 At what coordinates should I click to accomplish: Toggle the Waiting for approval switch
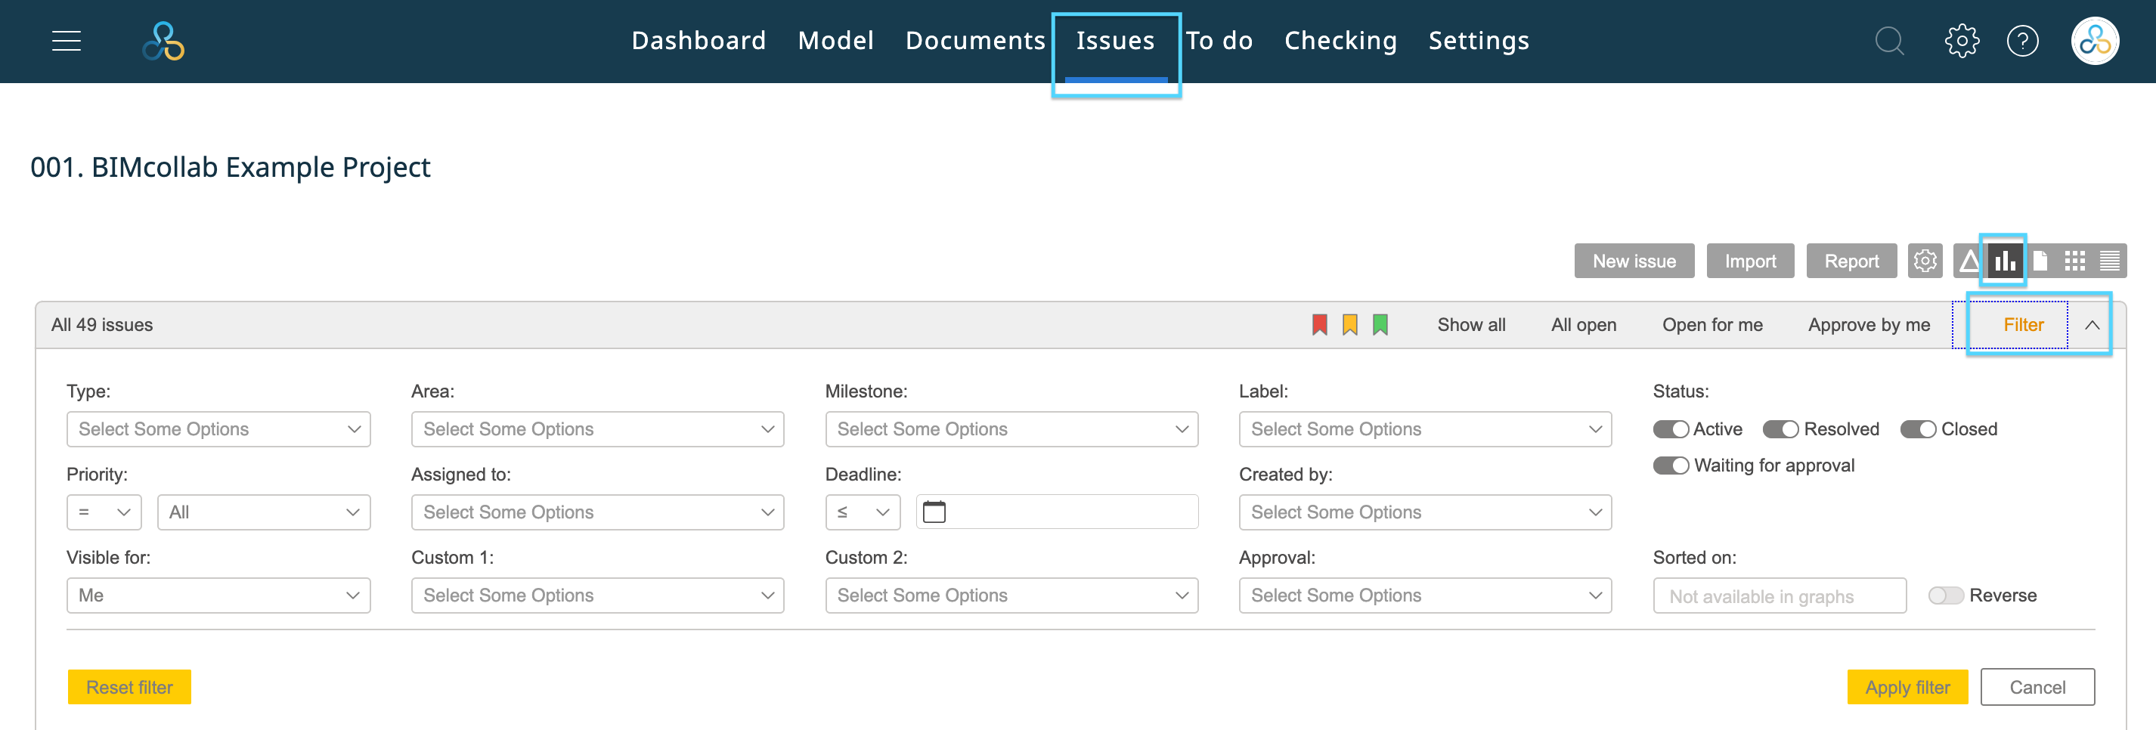[x=1671, y=465]
